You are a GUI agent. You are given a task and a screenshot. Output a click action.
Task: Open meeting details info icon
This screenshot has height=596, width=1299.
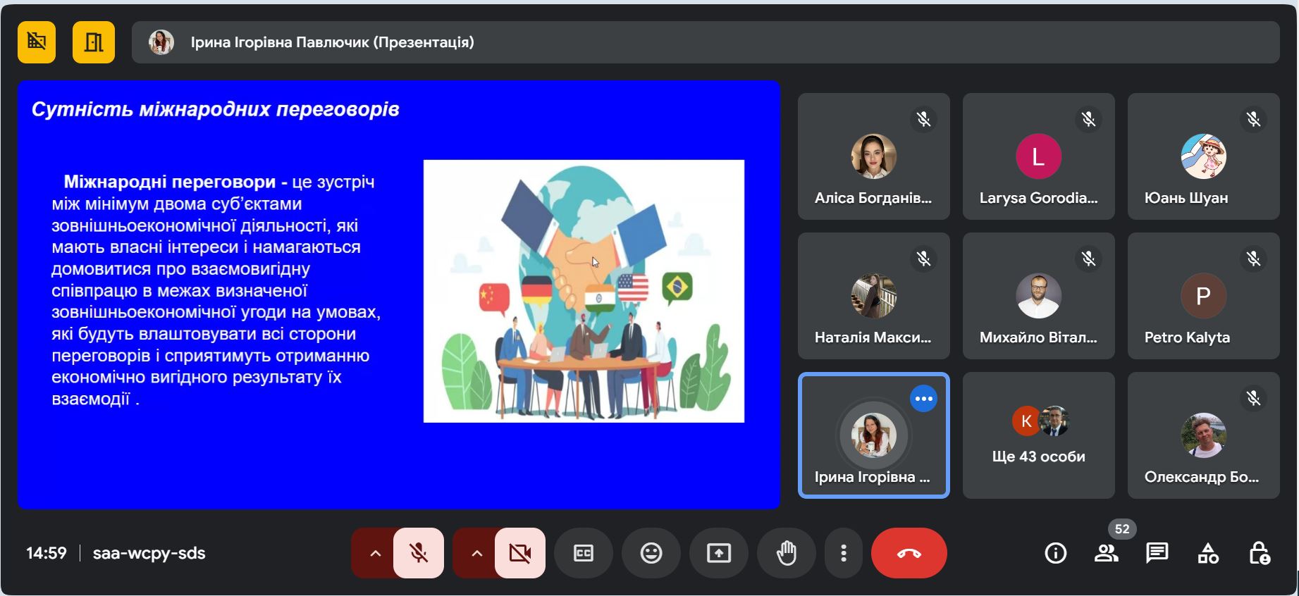[x=1055, y=553]
